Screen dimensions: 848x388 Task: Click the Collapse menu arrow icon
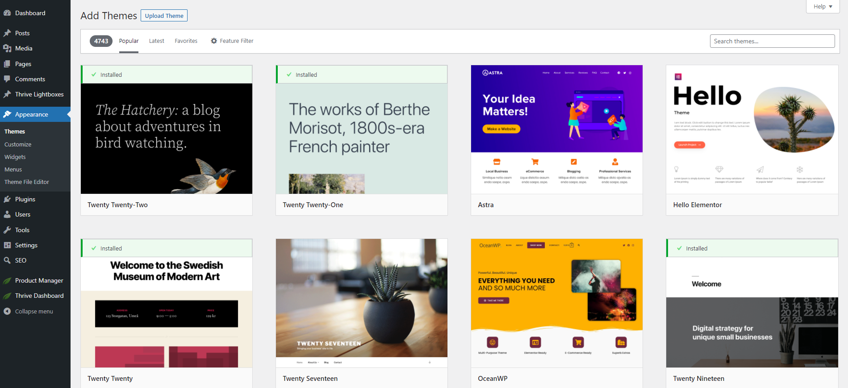click(7, 311)
